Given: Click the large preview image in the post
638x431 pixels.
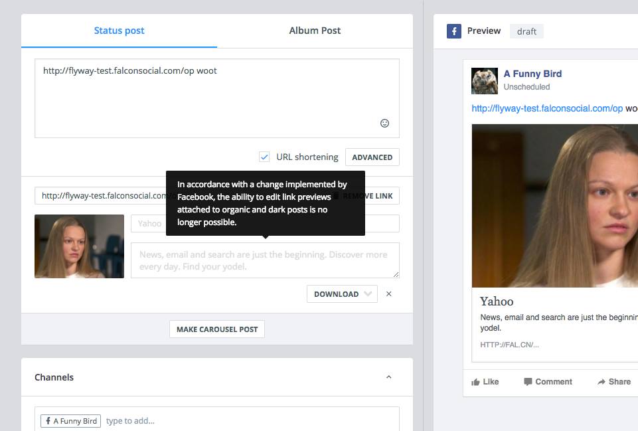Looking at the screenshot, I should (555, 205).
